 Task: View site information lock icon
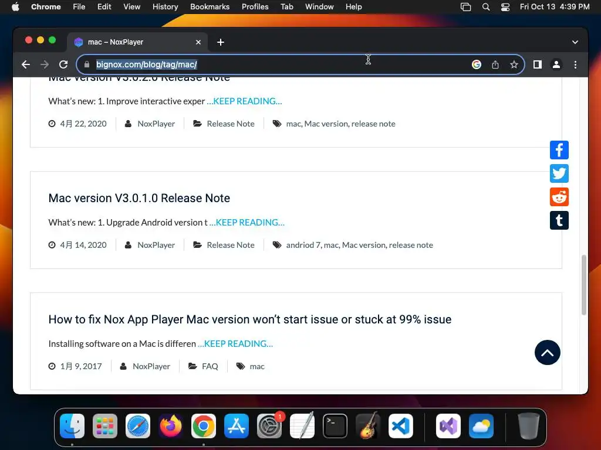pyautogui.click(x=87, y=64)
